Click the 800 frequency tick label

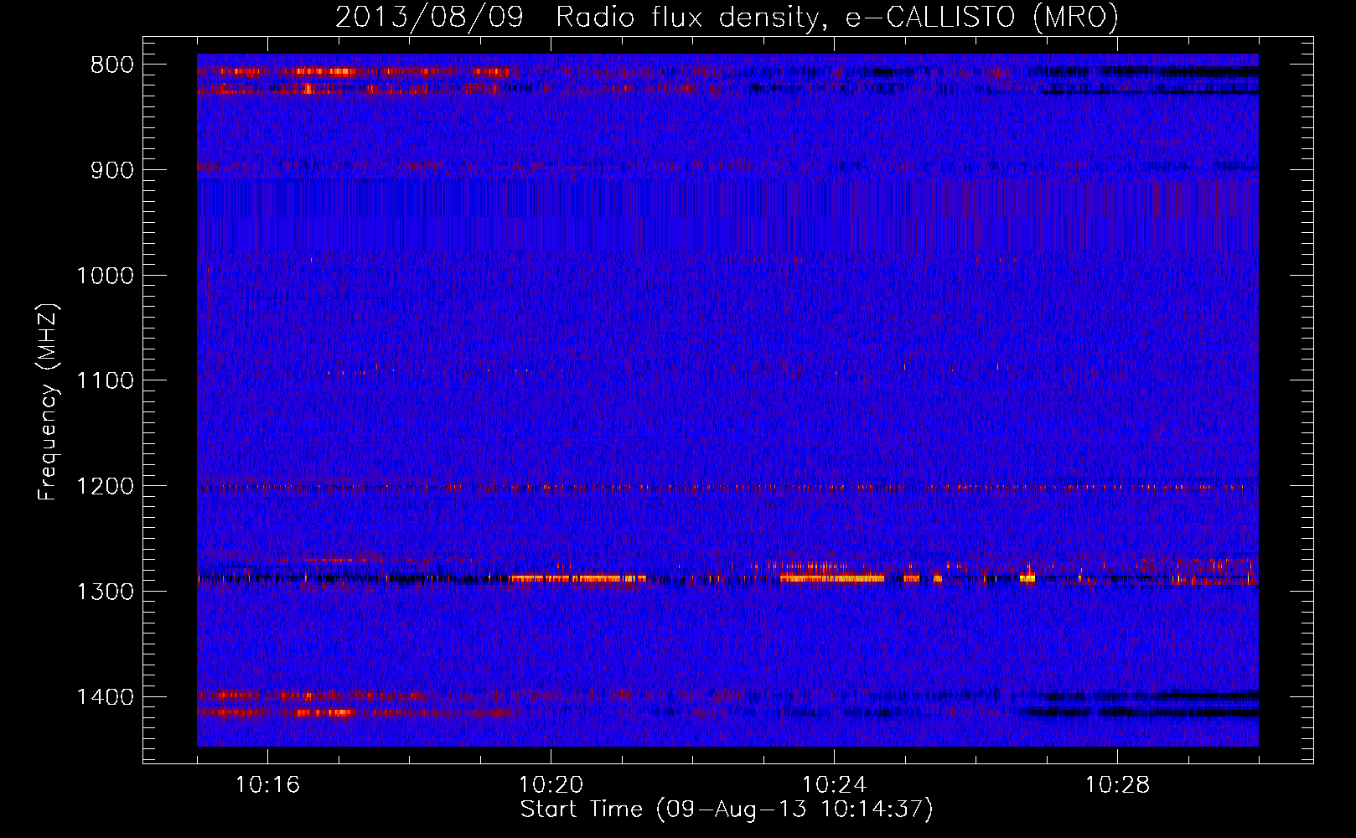(111, 65)
